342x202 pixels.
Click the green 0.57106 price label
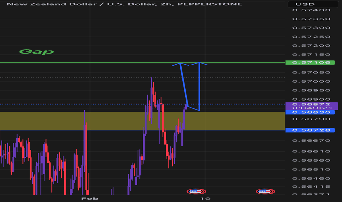(x=310, y=62)
